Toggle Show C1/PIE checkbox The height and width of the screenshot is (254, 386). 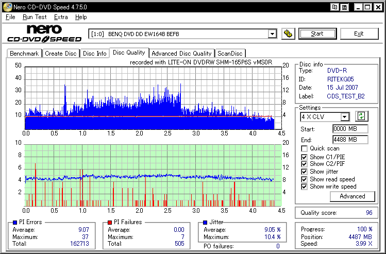(304, 157)
